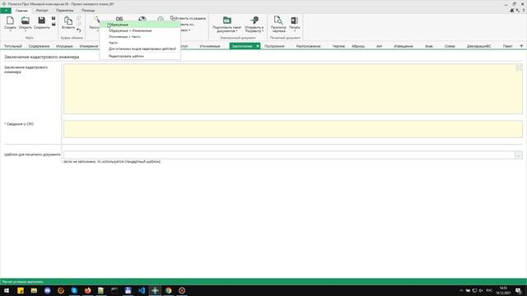Select Образуемые in the dropdown menu
The height and width of the screenshot is (296, 527).
pos(140,25)
